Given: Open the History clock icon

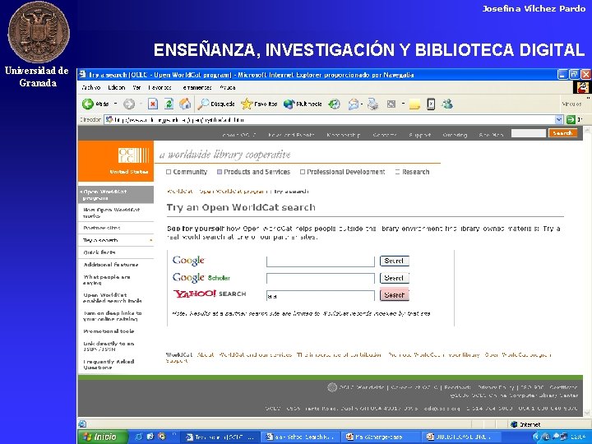Looking at the screenshot, I should click(334, 104).
